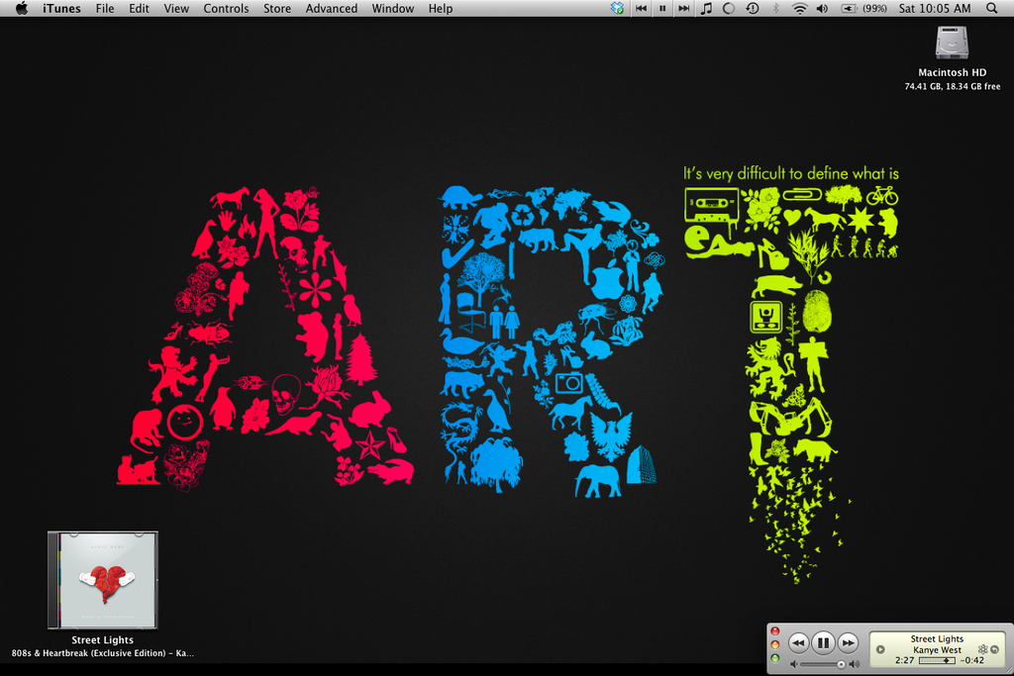The height and width of the screenshot is (676, 1014).
Task: Open the volume menu bar icon
Action: 822,8
